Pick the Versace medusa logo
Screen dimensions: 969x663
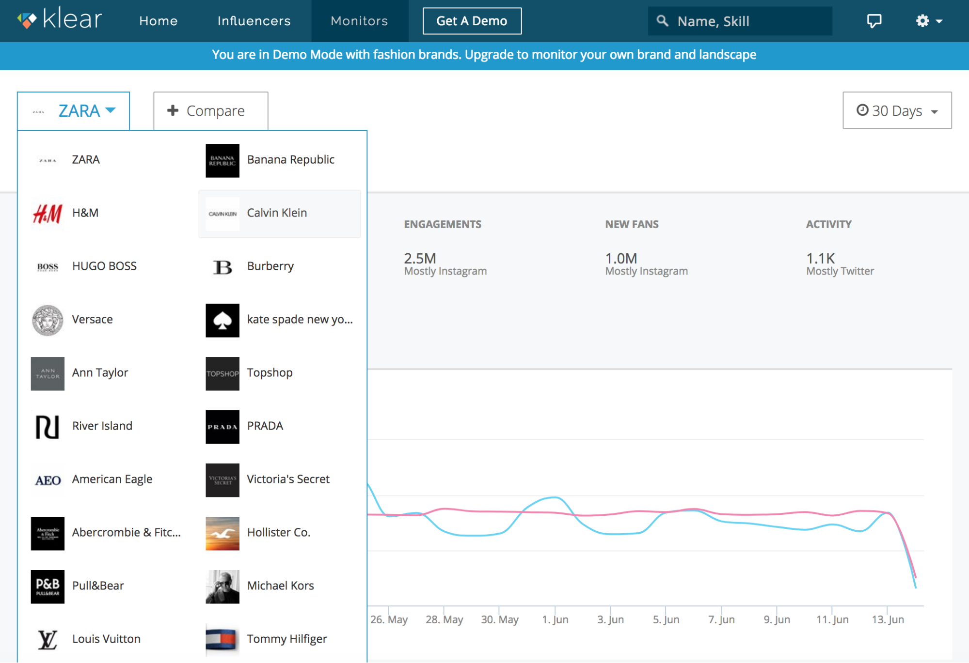48,320
